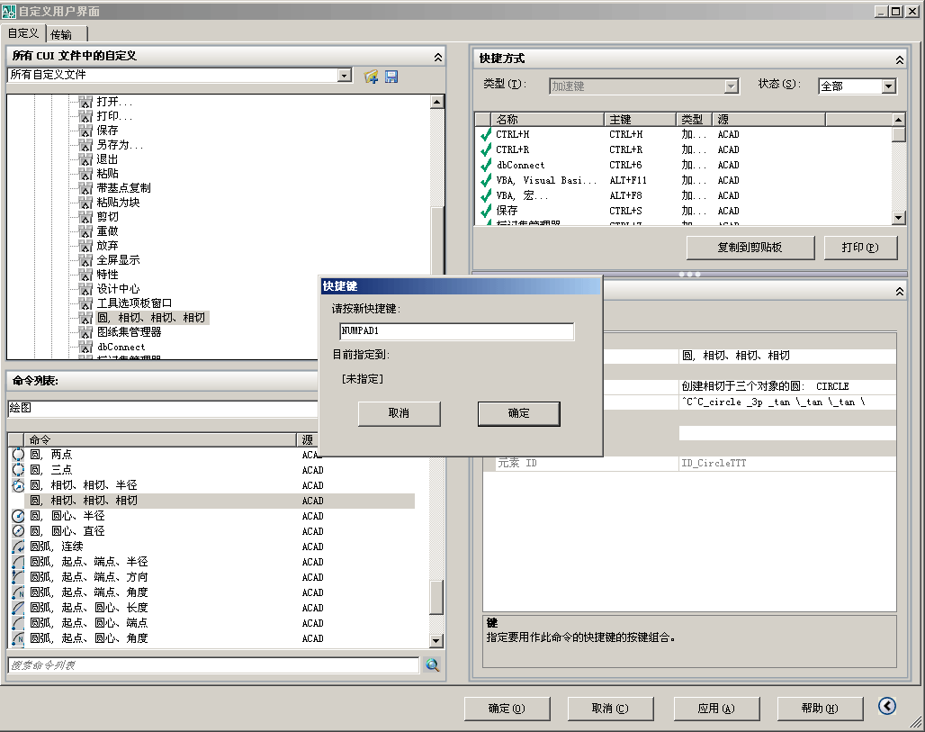Collapse the 所有 CUI 文件中的自定义 panel
This screenshot has width=925, height=732.
[x=437, y=57]
